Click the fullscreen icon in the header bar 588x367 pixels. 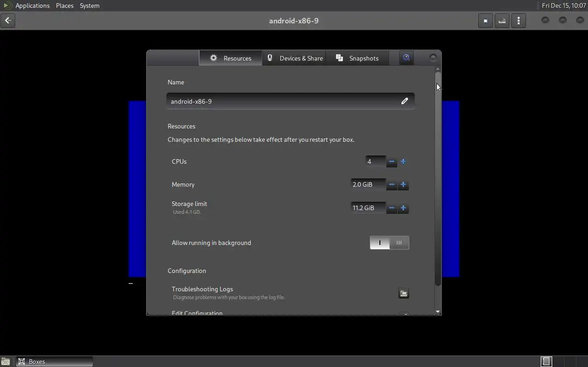pyautogui.click(x=486, y=21)
